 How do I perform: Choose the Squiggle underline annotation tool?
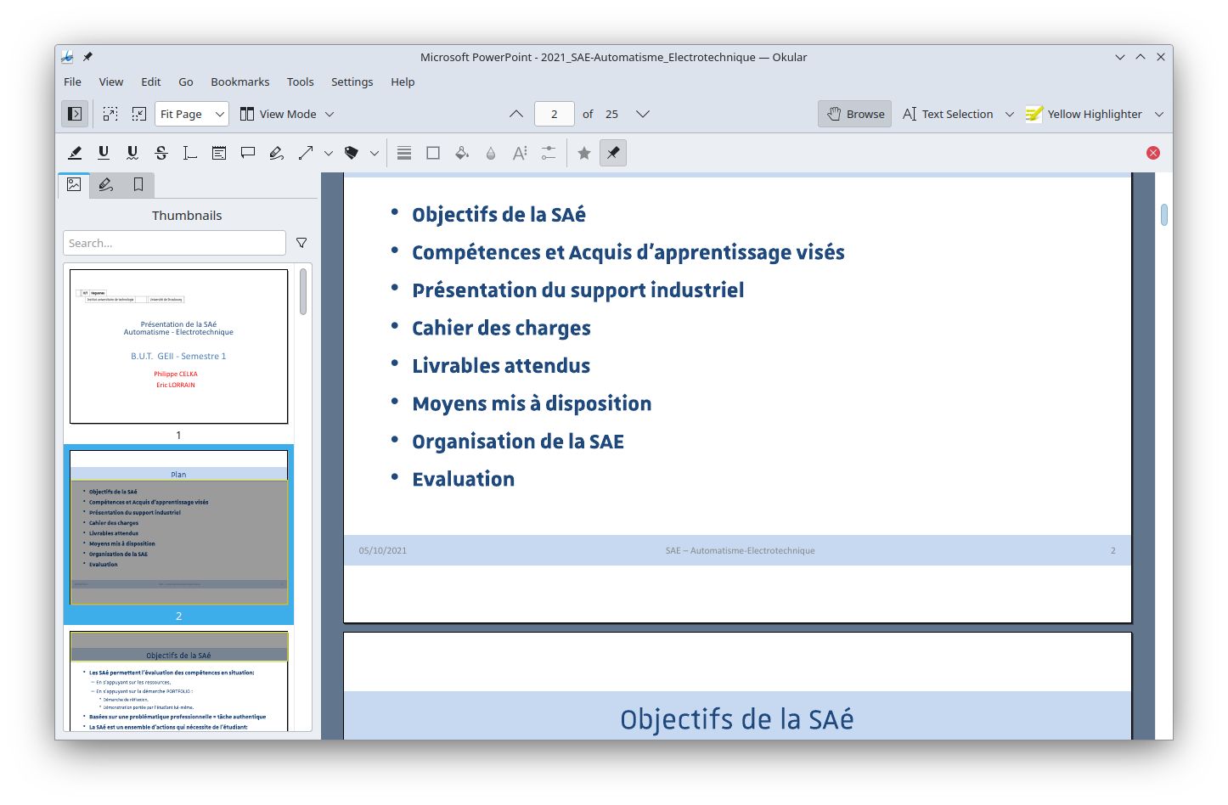pyautogui.click(x=132, y=153)
